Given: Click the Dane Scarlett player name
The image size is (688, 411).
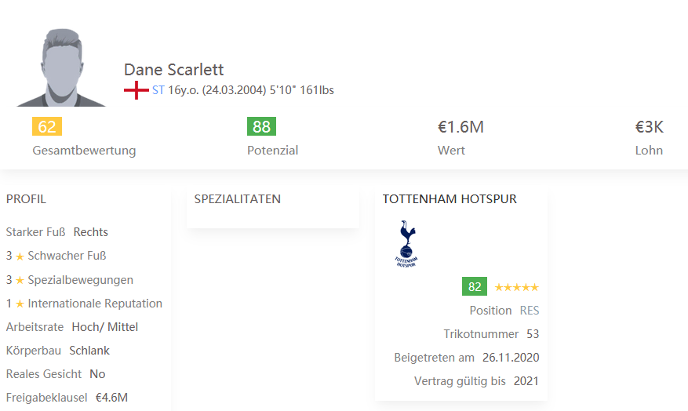Looking at the screenshot, I should coord(173,70).
